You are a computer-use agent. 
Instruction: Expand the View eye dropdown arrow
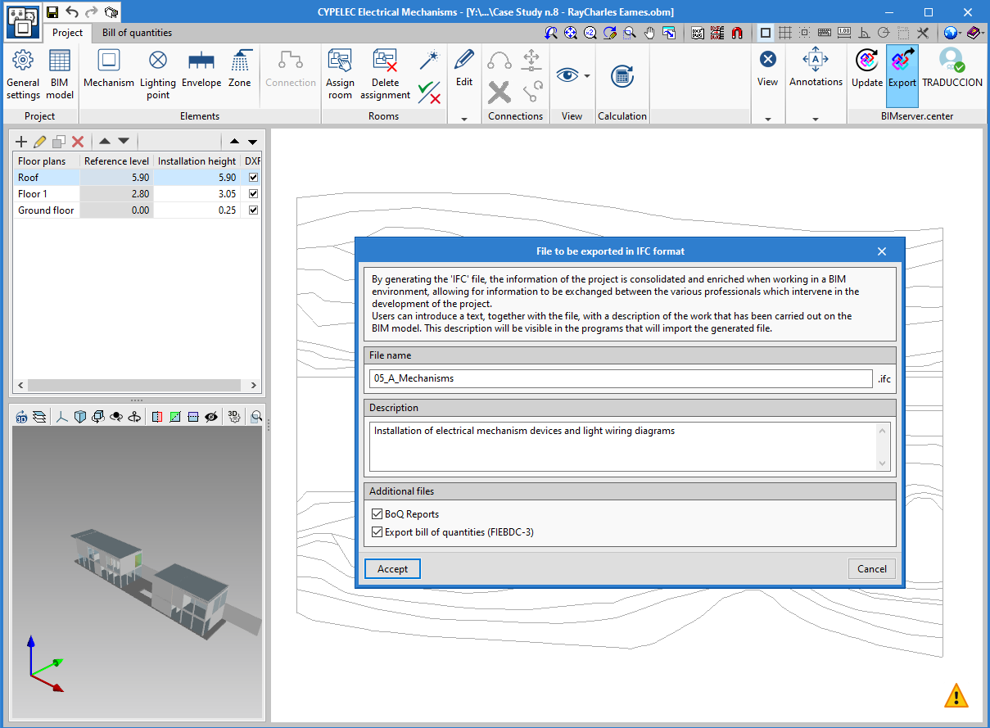click(x=587, y=76)
